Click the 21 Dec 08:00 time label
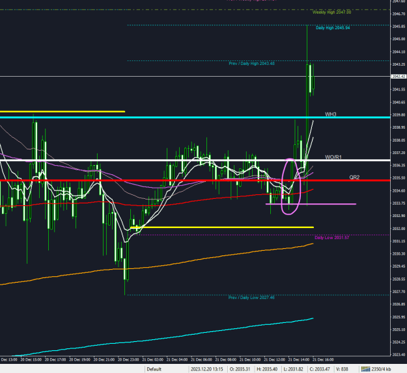The image size is (407, 373). click(225, 360)
